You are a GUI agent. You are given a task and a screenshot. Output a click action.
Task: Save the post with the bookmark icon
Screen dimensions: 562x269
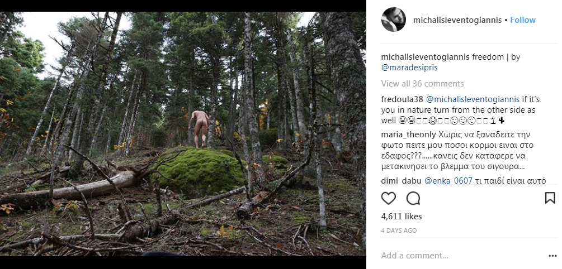point(550,198)
